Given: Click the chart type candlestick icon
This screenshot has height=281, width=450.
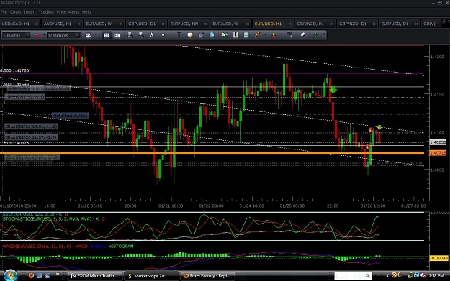Looking at the screenshot, I should [x=88, y=35].
